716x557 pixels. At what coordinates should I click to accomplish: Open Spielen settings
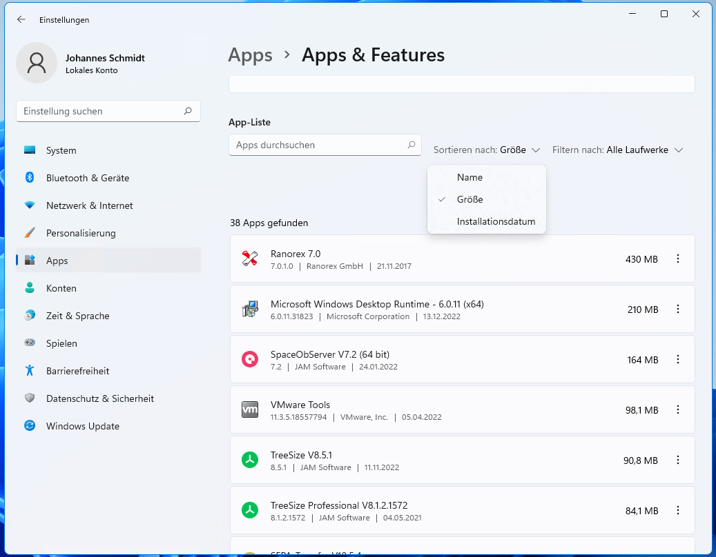click(x=108, y=343)
